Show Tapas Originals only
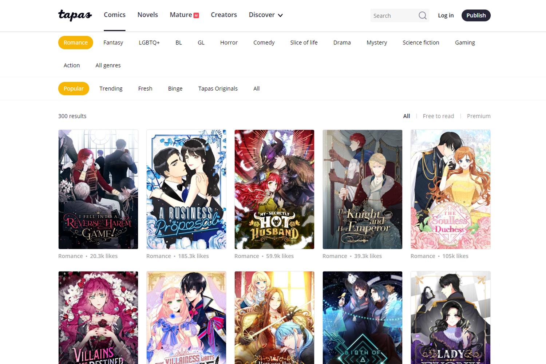This screenshot has height=364, width=546. point(218,88)
